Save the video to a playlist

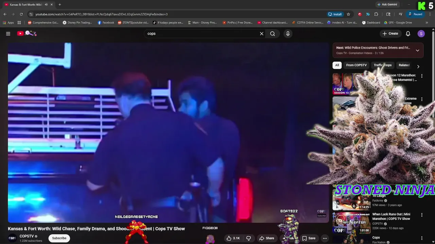(x=309, y=238)
